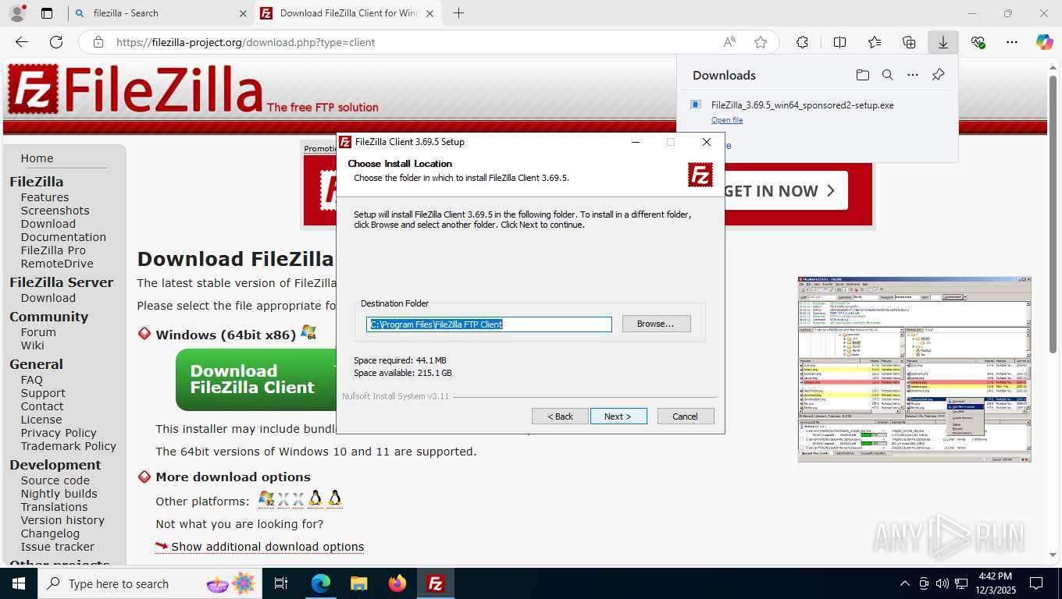Open Changelog sidebar link
Image resolution: width=1062 pixels, height=599 pixels.
tap(50, 533)
